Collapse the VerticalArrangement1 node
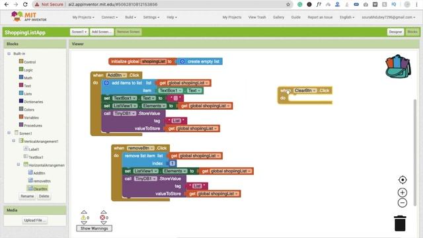The image size is (423, 238). (x=14, y=141)
